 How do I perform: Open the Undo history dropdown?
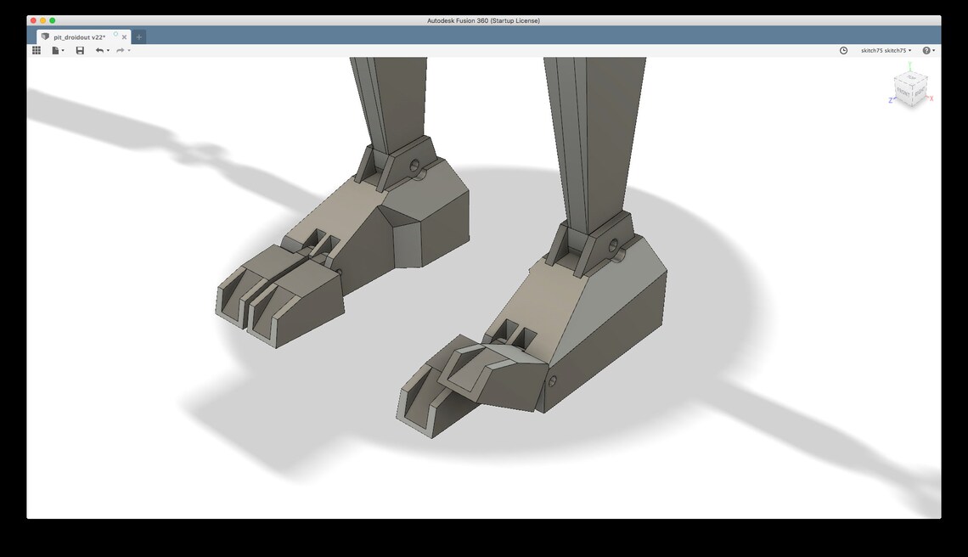click(106, 50)
